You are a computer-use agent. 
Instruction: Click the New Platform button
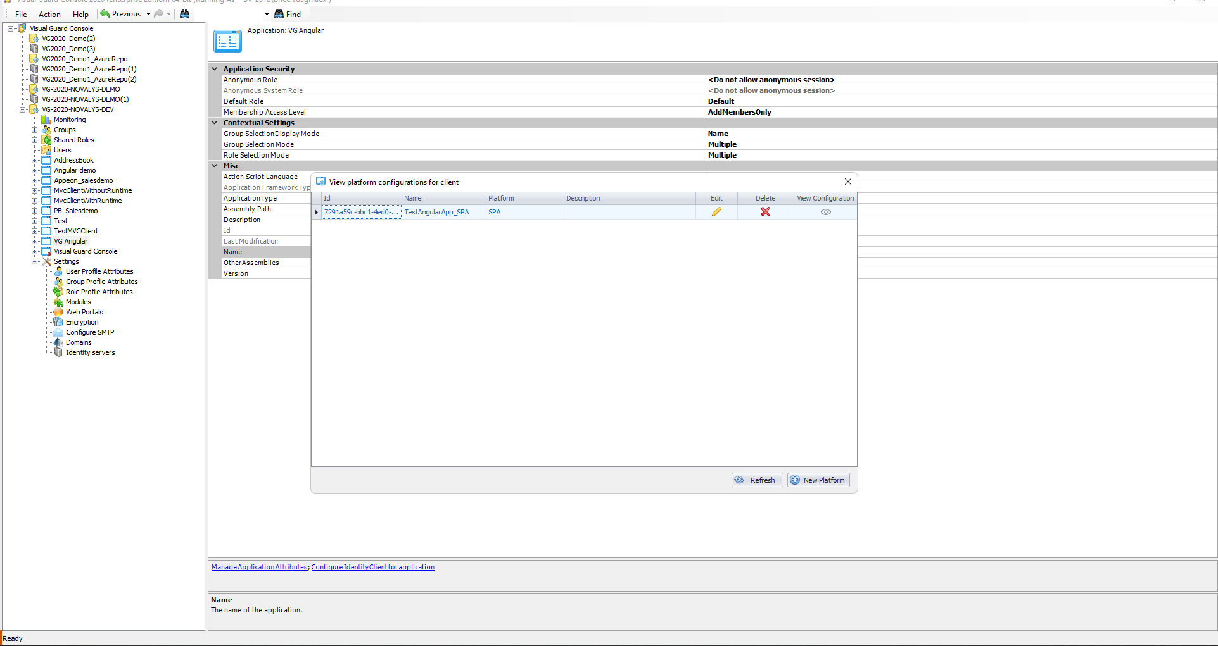818,480
